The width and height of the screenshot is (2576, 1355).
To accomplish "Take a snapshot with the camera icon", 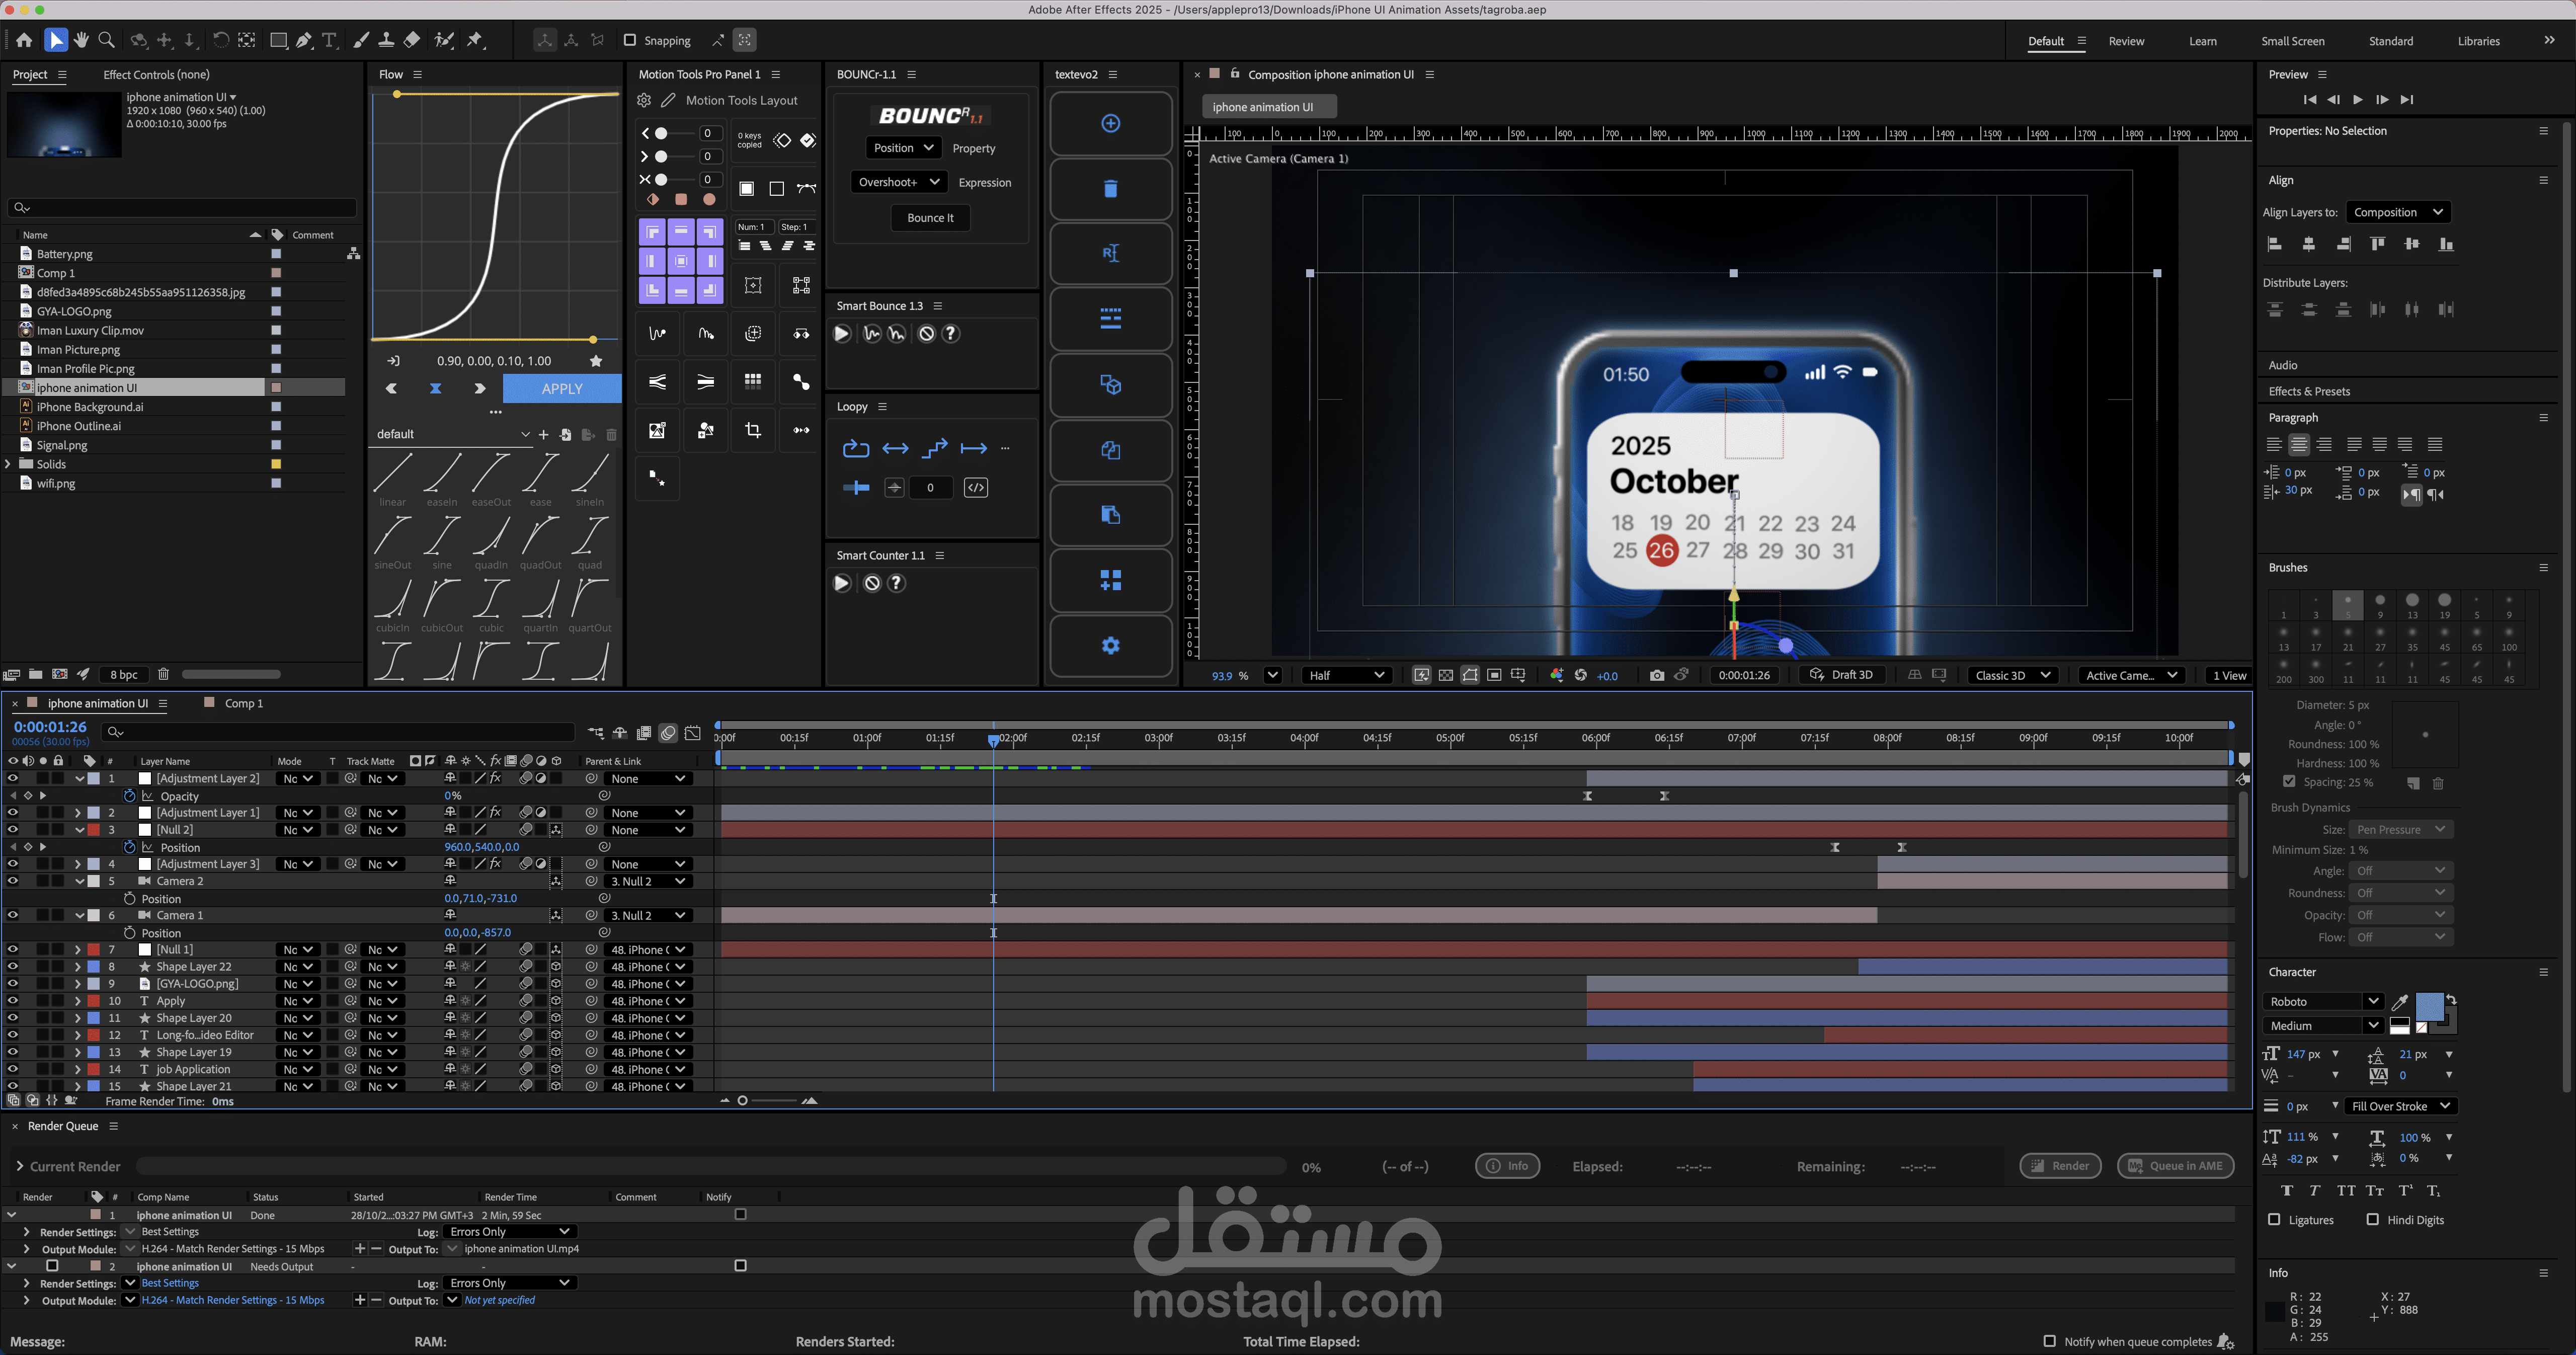I will 1657,675.
